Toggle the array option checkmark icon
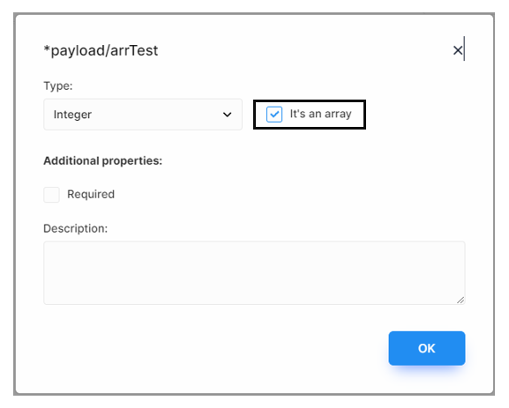 point(274,115)
